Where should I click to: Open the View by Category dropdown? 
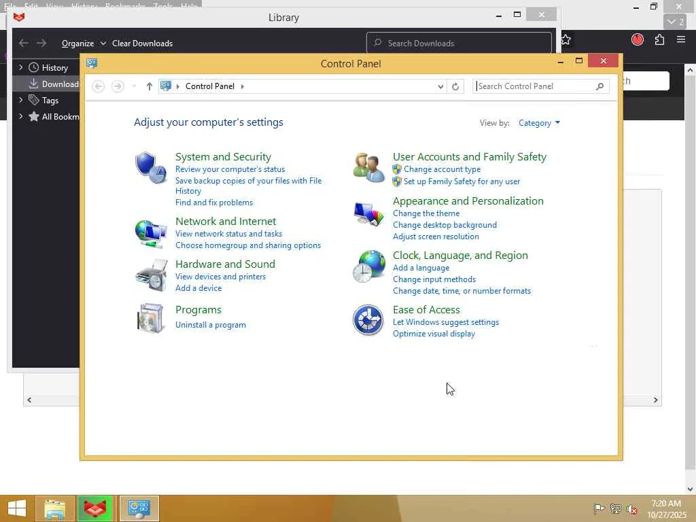(539, 123)
